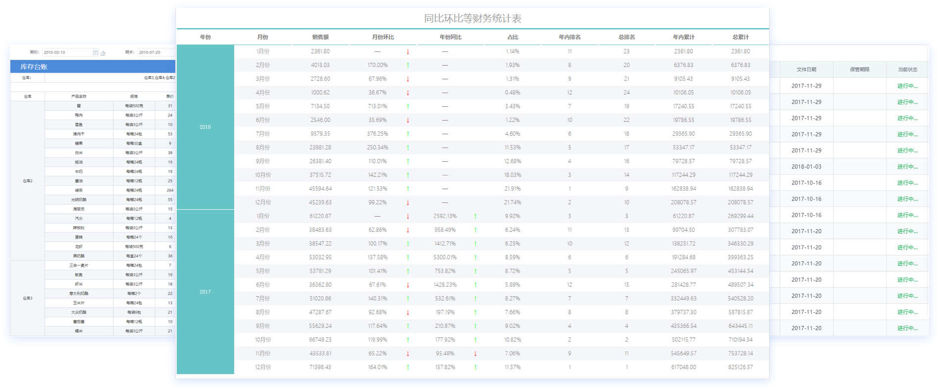
Task: Click the 仓库2 group cell in inventory table
Action: [28, 181]
